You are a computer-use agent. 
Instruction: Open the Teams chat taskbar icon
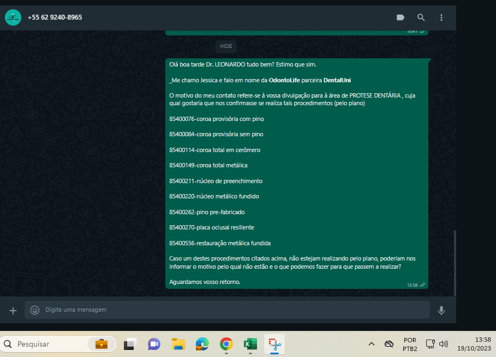click(154, 344)
